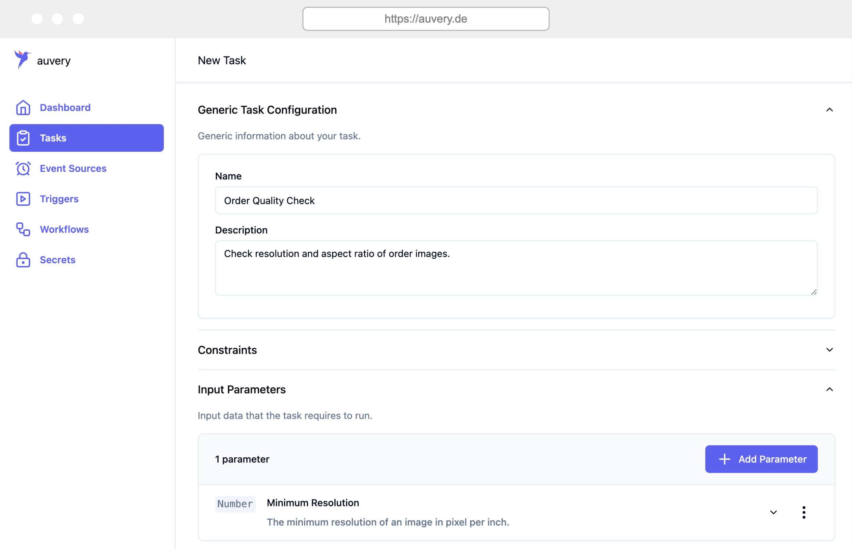Click the auvery hummingbird logo

point(22,60)
